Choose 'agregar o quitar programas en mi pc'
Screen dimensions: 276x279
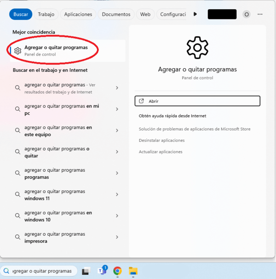(x=68, y=109)
